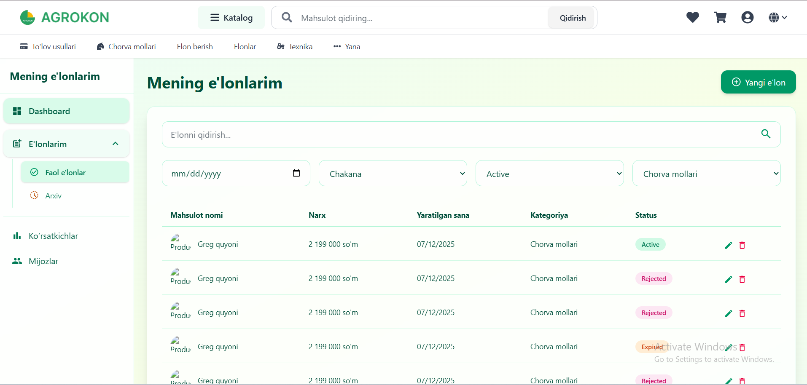Open the user account icon
This screenshot has width=807, height=385.
coord(747,17)
